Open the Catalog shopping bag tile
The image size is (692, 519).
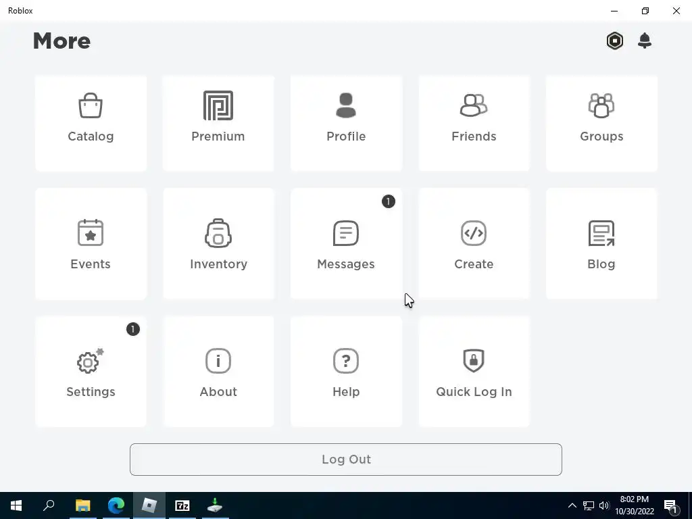tap(91, 123)
